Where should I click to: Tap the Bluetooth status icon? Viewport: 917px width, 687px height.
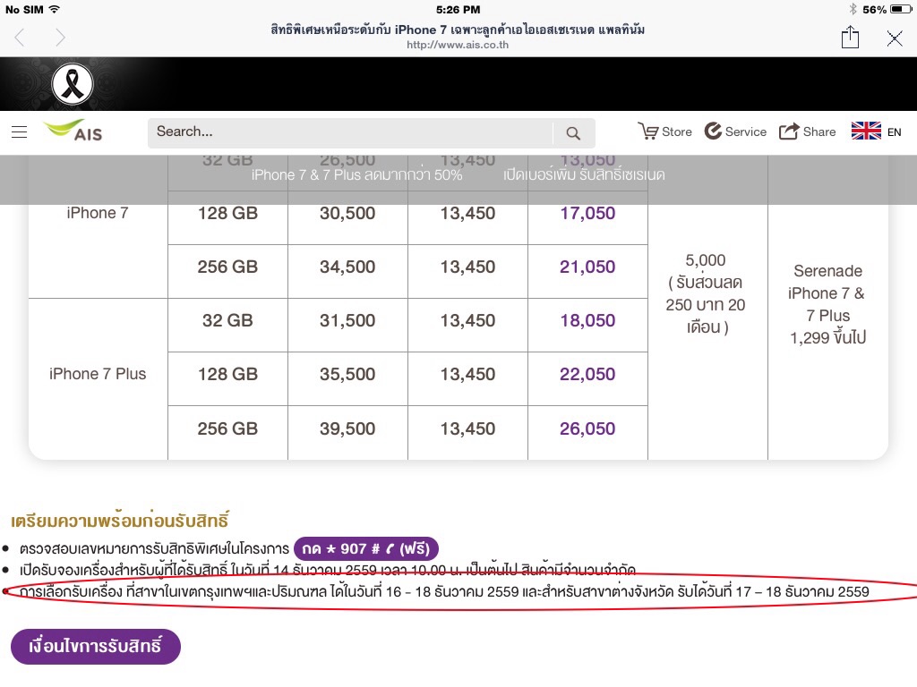click(x=853, y=9)
